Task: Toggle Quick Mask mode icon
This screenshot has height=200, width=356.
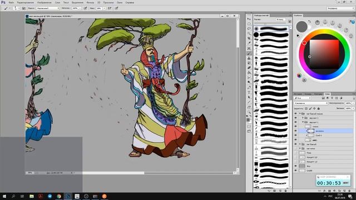Action: pyautogui.click(x=249, y=126)
